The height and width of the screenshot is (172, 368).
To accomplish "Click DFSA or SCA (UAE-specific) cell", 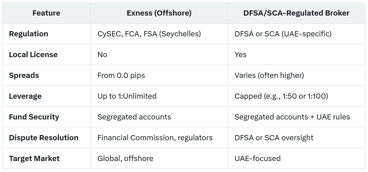I will 283,34.
